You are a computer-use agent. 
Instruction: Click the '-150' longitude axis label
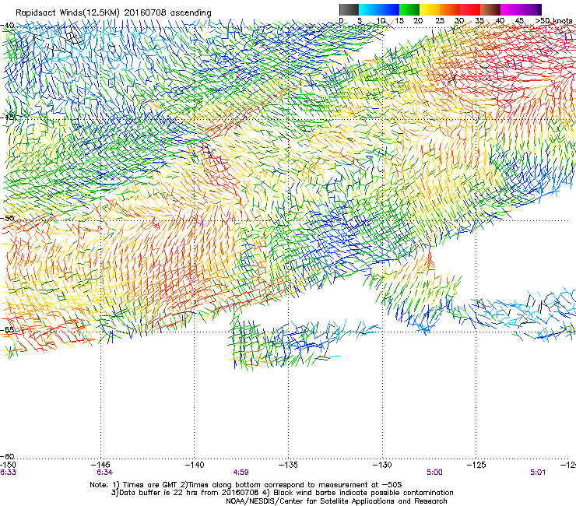[8, 465]
